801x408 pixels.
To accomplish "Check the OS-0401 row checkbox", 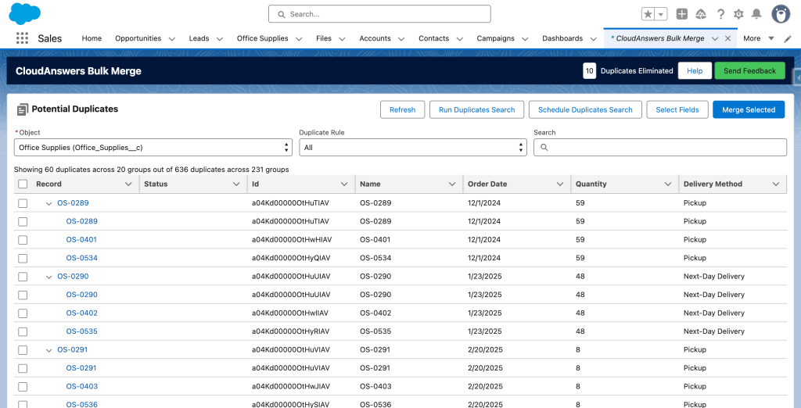I will point(23,240).
